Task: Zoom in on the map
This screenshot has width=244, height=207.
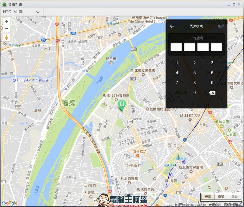Action: tap(6, 22)
